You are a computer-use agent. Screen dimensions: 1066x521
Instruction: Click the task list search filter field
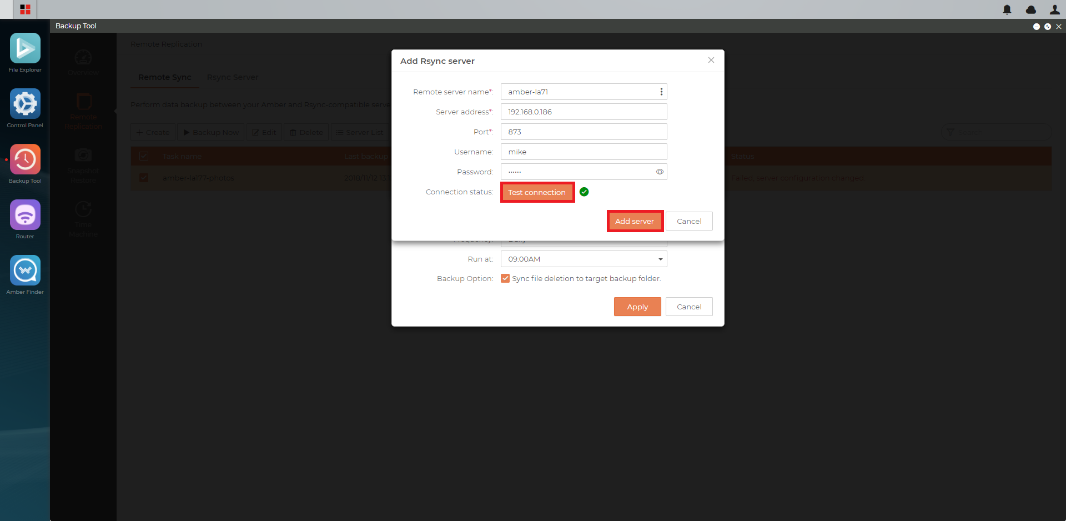(x=997, y=132)
